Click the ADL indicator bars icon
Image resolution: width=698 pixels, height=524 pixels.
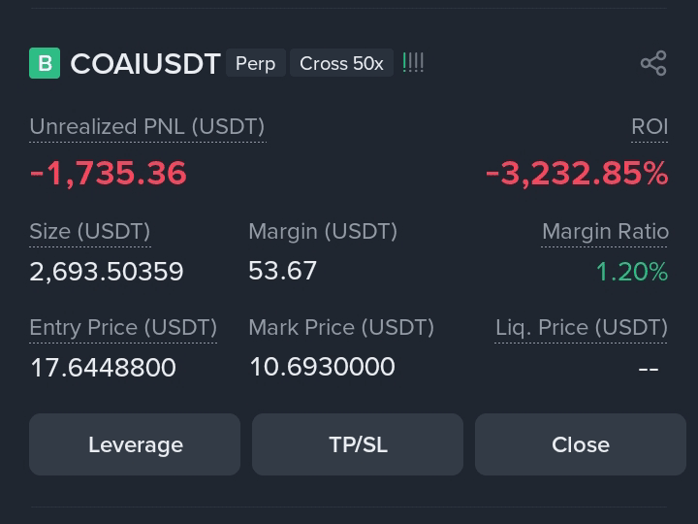(413, 63)
